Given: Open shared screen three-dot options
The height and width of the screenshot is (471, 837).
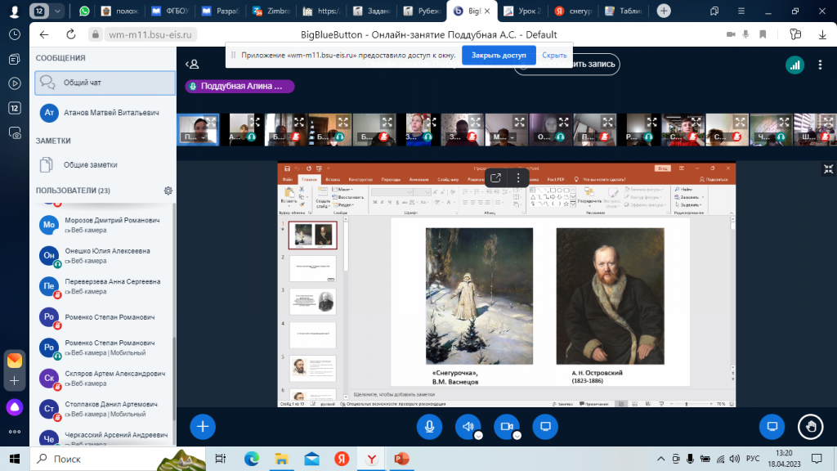Looking at the screenshot, I should click(517, 178).
